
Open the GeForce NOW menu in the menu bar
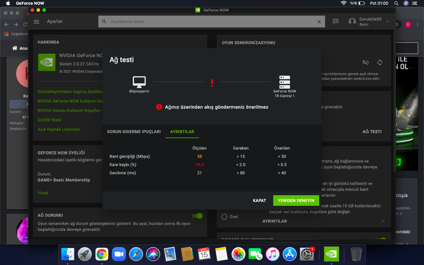[x=30, y=3]
